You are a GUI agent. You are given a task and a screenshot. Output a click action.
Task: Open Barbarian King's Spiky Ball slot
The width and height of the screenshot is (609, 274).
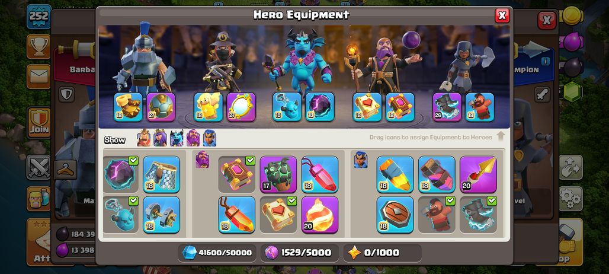[161, 107]
